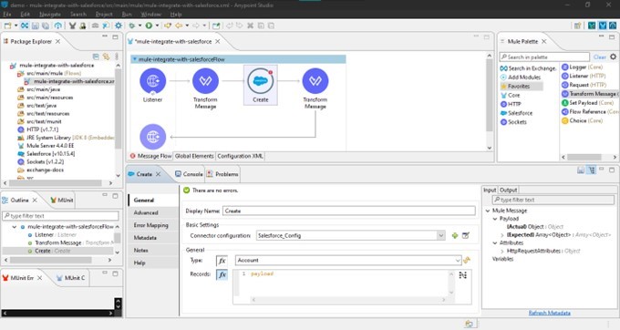Screen dimensions: 620x330
Task: Select Sockets category in Mule Palette
Action: pyautogui.click(x=513, y=122)
